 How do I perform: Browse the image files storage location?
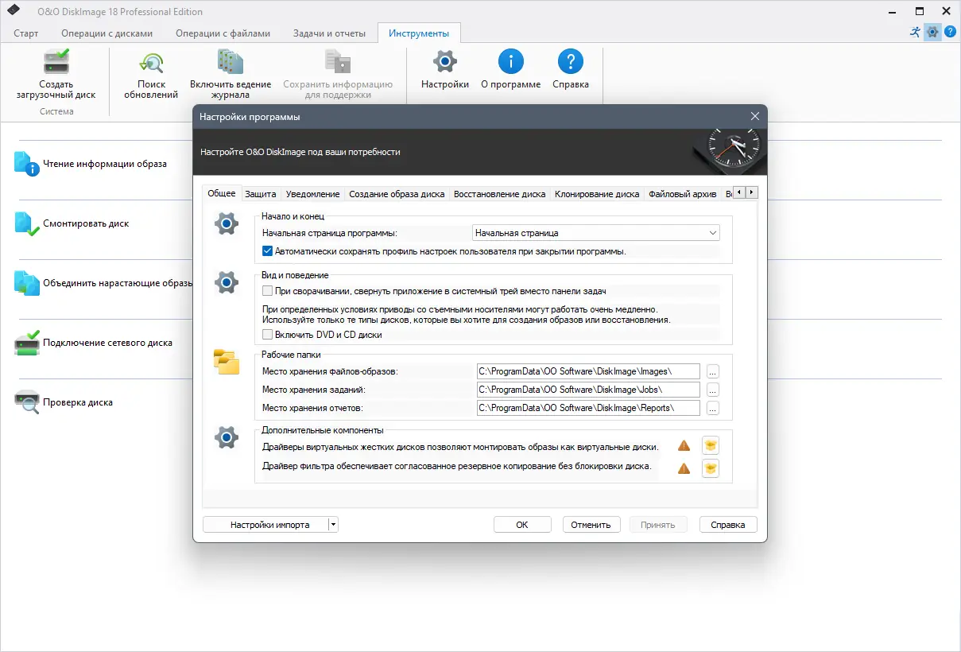pyautogui.click(x=713, y=371)
